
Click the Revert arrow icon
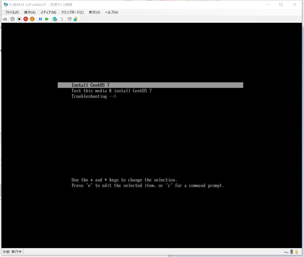click(61, 19)
